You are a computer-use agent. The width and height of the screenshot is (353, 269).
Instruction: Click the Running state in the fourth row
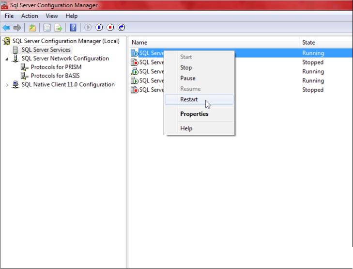[313, 80]
